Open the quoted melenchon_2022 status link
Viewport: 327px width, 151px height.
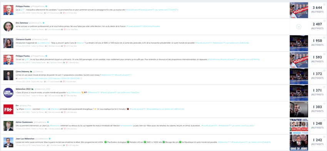[x=52, y=78]
